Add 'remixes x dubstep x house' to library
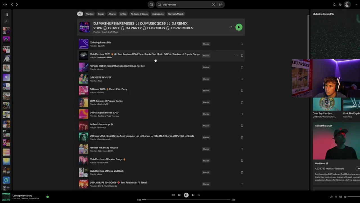 pyautogui.click(x=242, y=149)
